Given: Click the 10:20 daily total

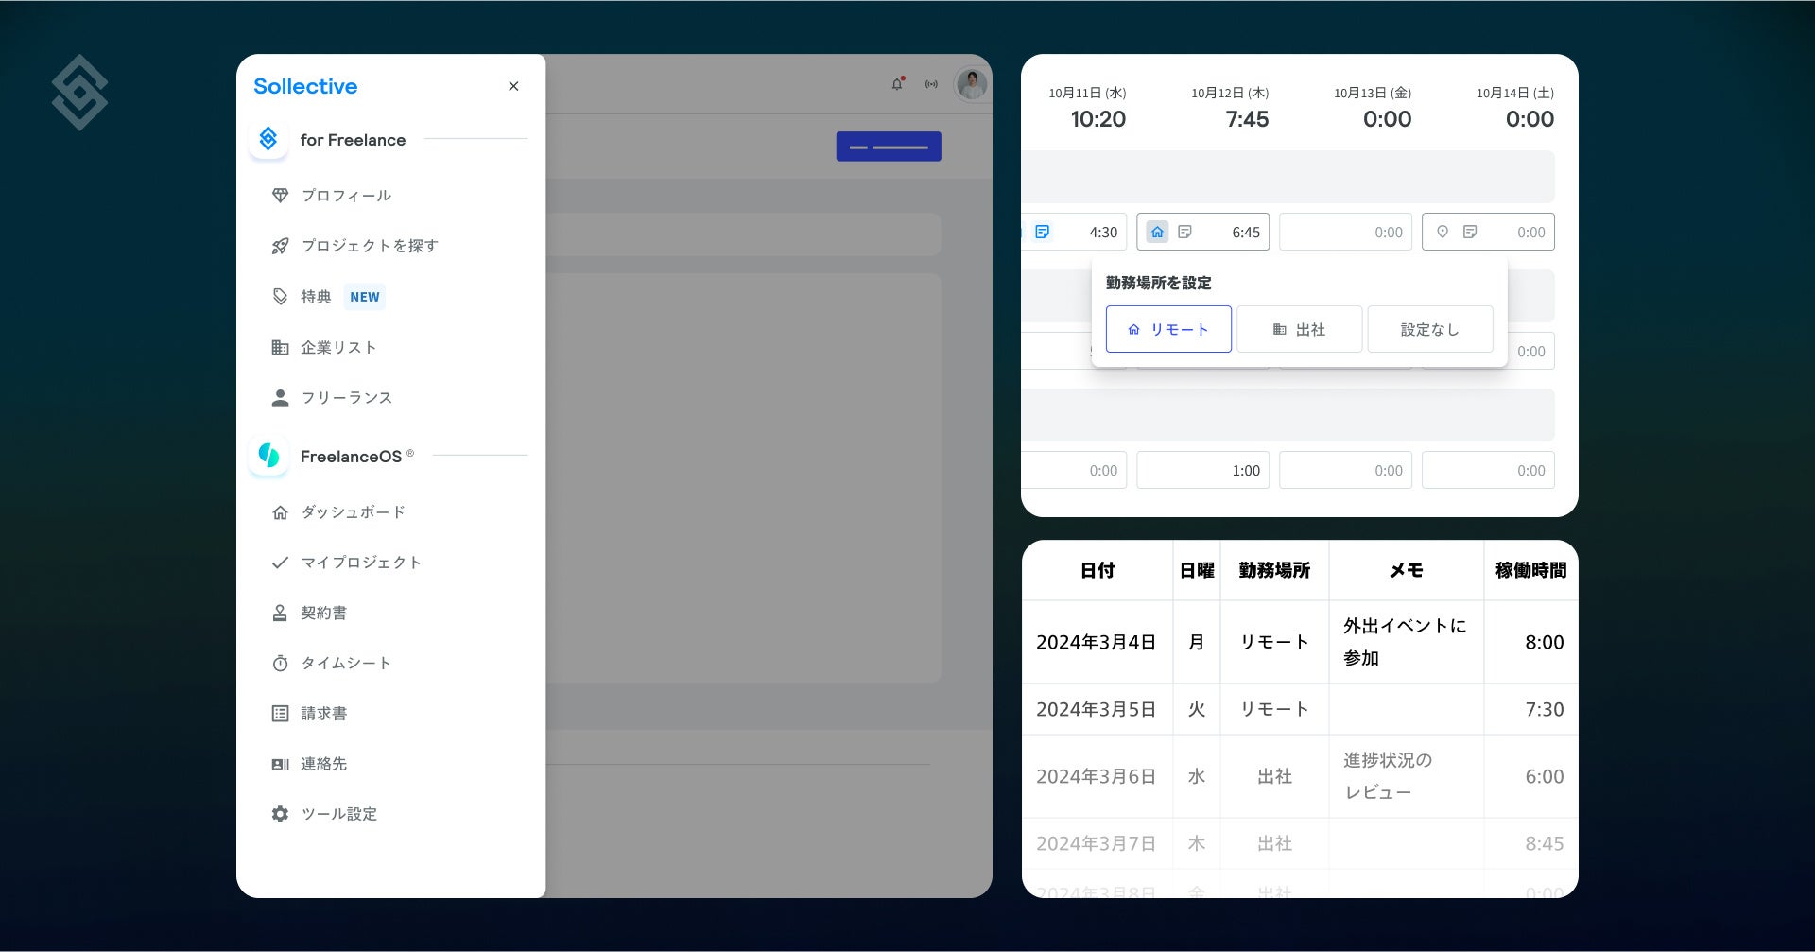Looking at the screenshot, I should point(1098,119).
